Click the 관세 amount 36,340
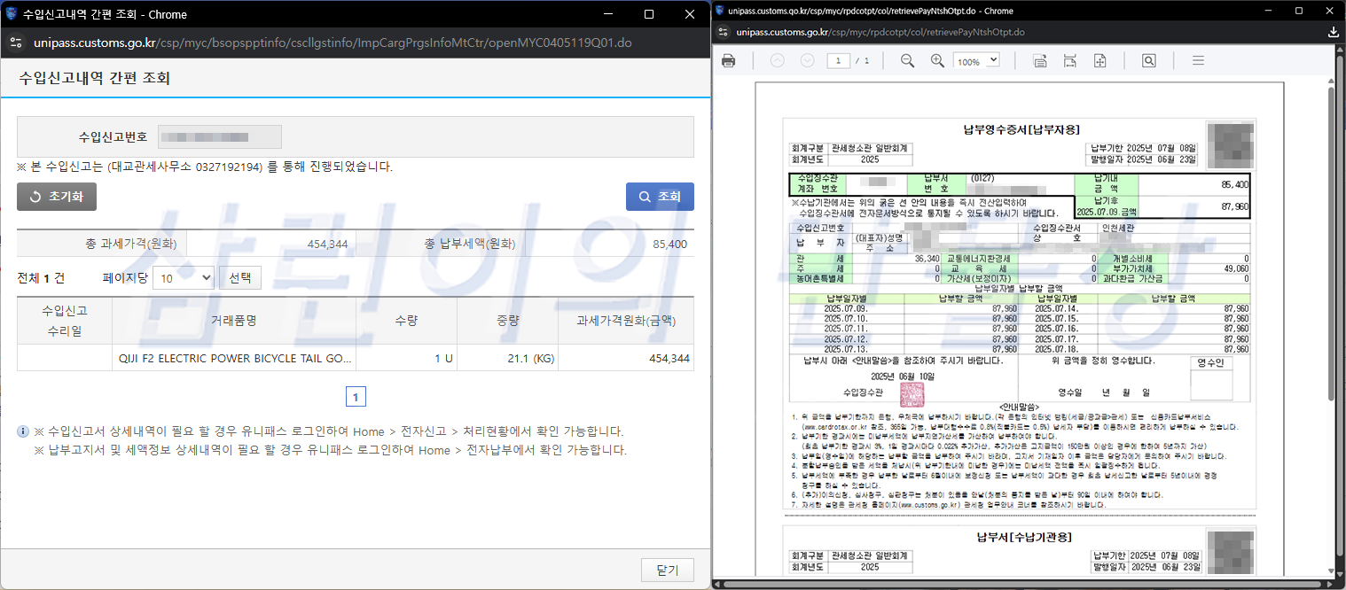The height and width of the screenshot is (590, 1346). coord(926,259)
